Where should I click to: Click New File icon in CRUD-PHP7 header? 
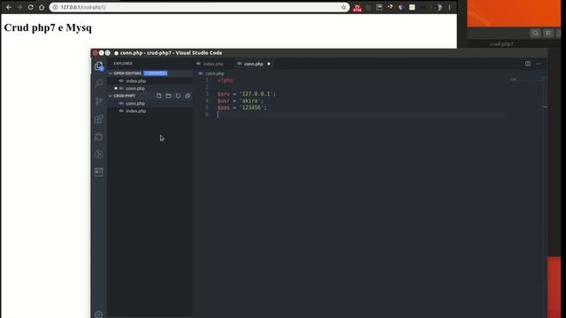pyautogui.click(x=159, y=95)
